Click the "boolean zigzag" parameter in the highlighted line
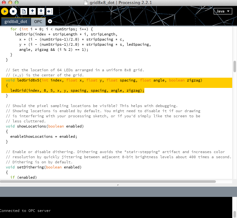237x218 pixels. pyautogui.click(x=185, y=80)
